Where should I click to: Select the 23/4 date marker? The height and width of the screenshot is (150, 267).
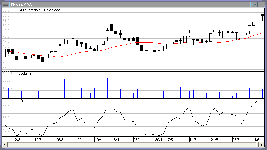(x=137, y=140)
